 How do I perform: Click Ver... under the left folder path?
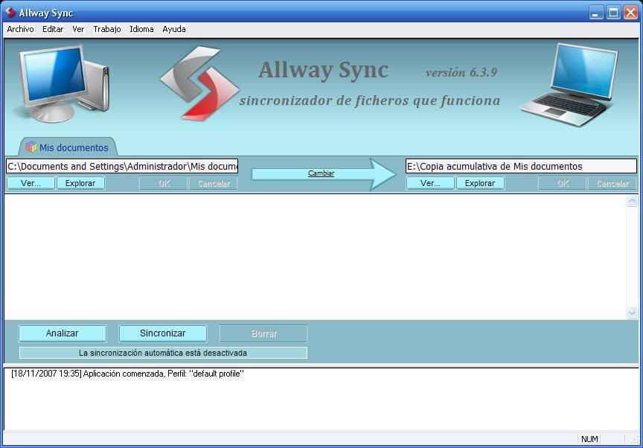(31, 183)
